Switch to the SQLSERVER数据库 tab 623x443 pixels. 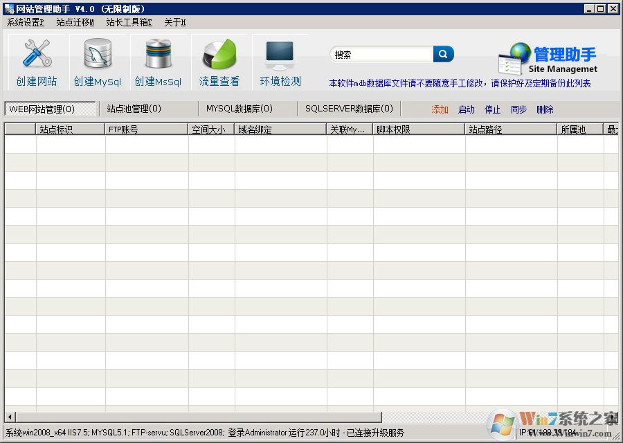(x=350, y=109)
